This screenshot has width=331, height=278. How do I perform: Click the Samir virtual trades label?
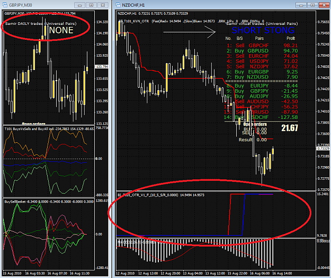pos(262,24)
